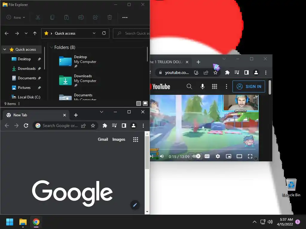Click the Search Quick access field

(131, 33)
